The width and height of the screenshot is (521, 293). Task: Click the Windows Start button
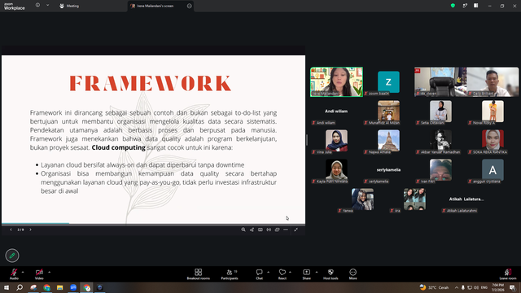[x=7, y=287]
